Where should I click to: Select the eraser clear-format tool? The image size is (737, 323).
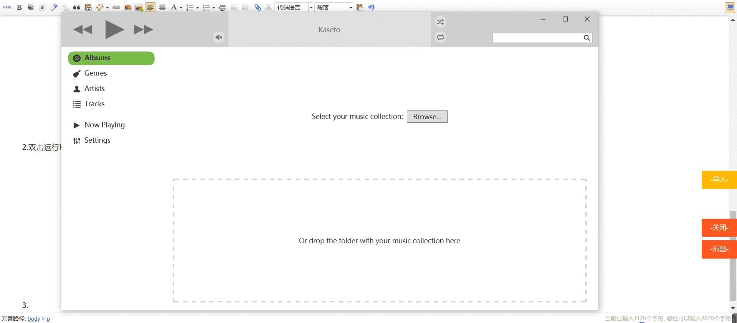[x=54, y=7]
